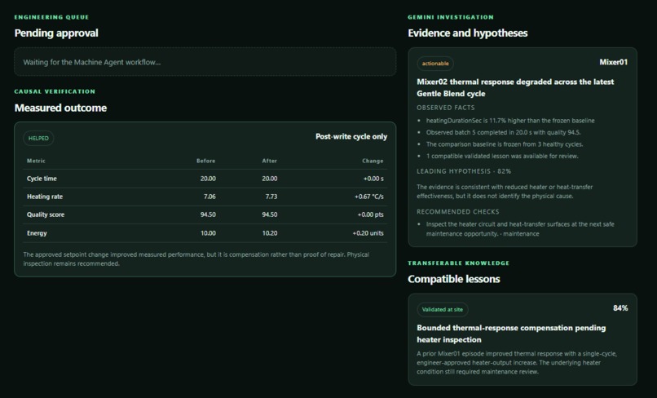Click the Mixer01 label in the evidence card
Screen dimensions: 657x398
click(613, 62)
